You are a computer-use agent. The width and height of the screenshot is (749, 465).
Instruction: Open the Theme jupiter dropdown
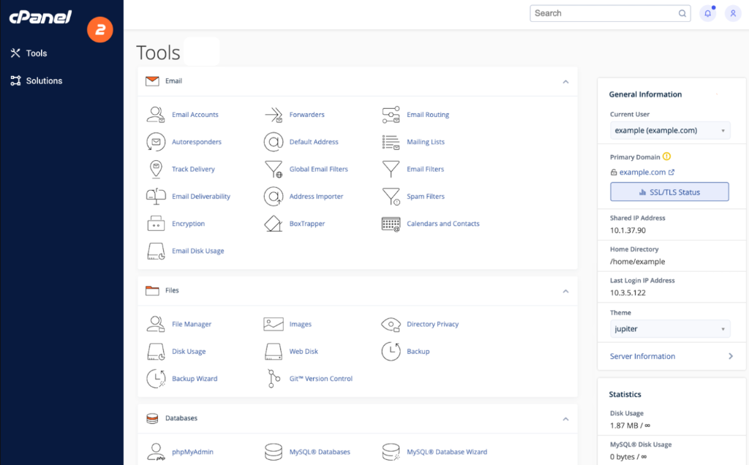click(x=670, y=329)
